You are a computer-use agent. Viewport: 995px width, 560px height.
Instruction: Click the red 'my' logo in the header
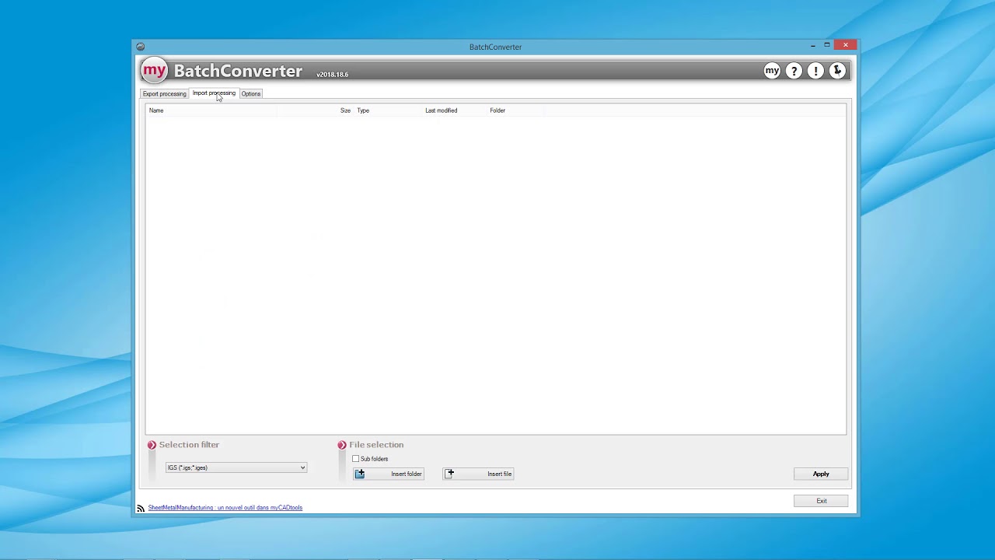click(154, 71)
